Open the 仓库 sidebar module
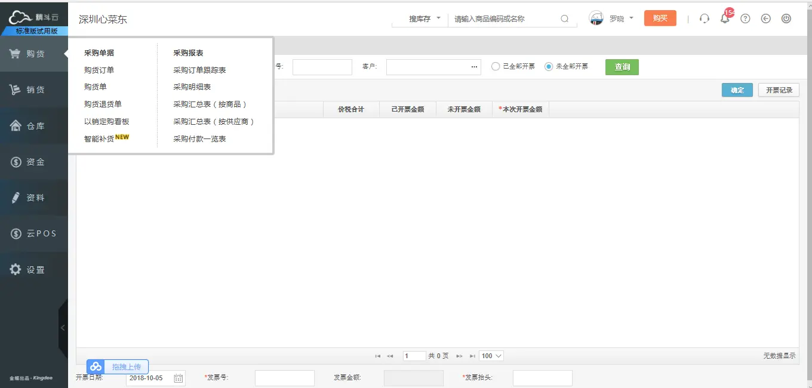812x388 pixels. click(x=34, y=126)
